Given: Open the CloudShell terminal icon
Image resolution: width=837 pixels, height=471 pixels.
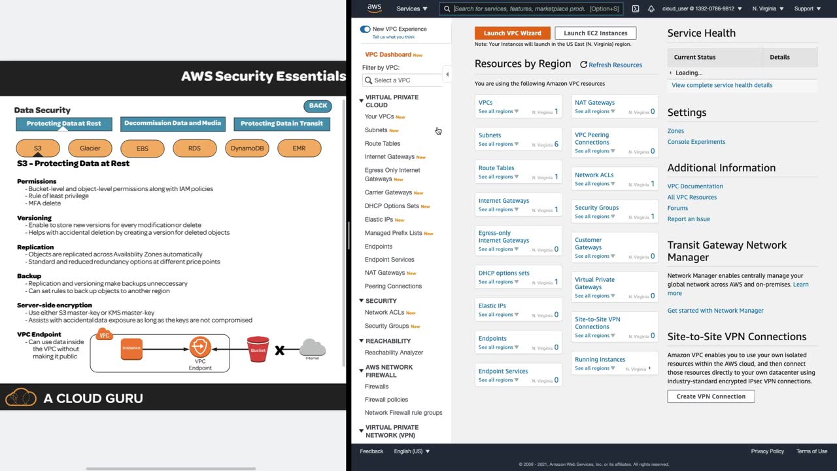Looking at the screenshot, I should point(635,9).
